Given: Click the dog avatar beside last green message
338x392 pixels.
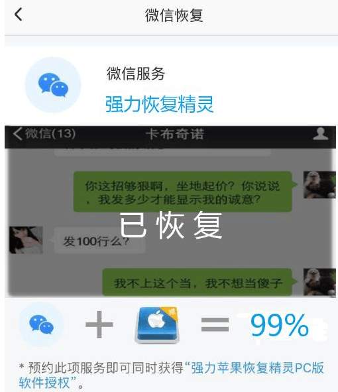Looking at the screenshot, I should coord(319,282).
